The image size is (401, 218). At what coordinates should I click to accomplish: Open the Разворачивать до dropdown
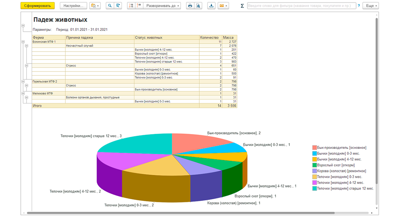tap(162, 5)
